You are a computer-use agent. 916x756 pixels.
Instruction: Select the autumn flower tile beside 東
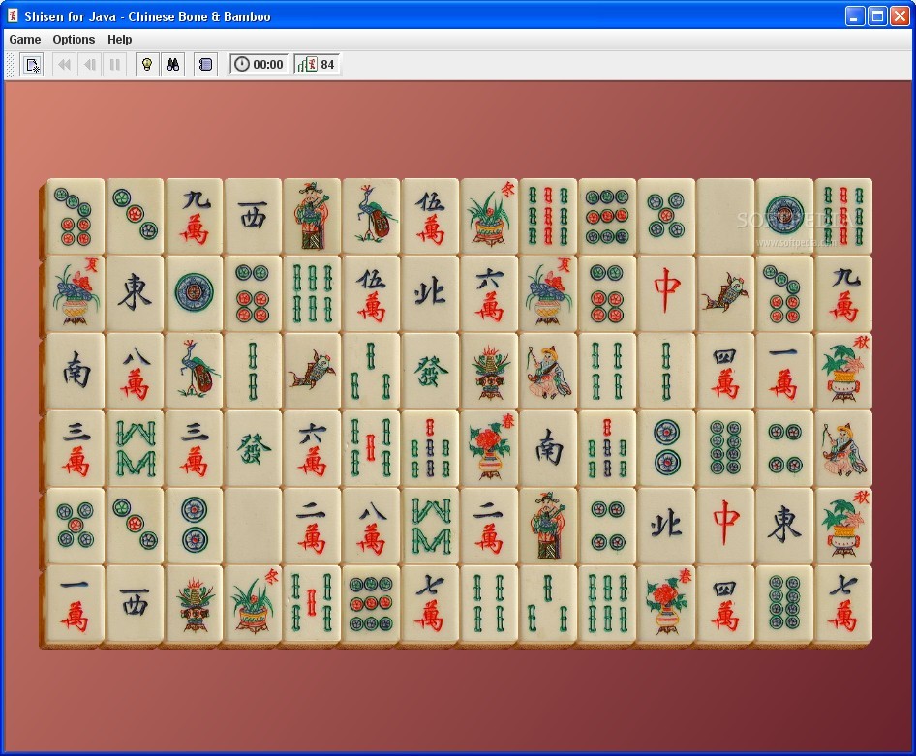coord(843,526)
